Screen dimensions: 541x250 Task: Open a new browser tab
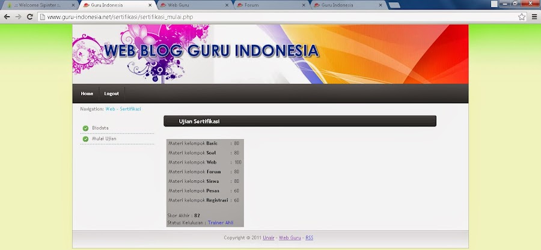point(394,5)
